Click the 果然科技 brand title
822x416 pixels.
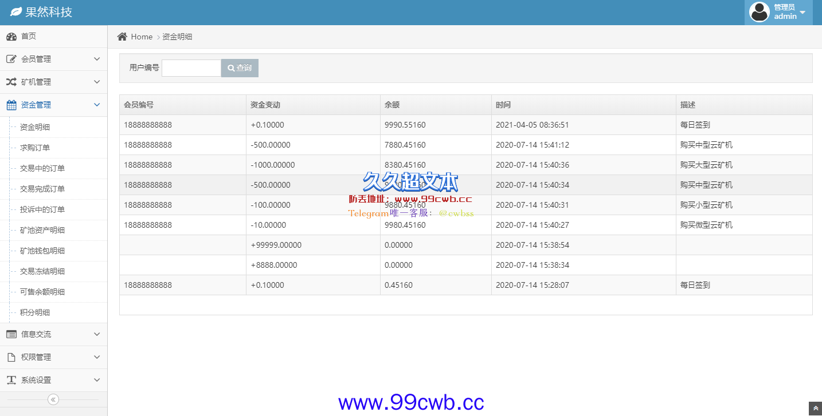pyautogui.click(x=49, y=12)
